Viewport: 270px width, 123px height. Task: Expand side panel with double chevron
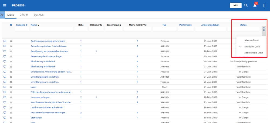pos(2,15)
